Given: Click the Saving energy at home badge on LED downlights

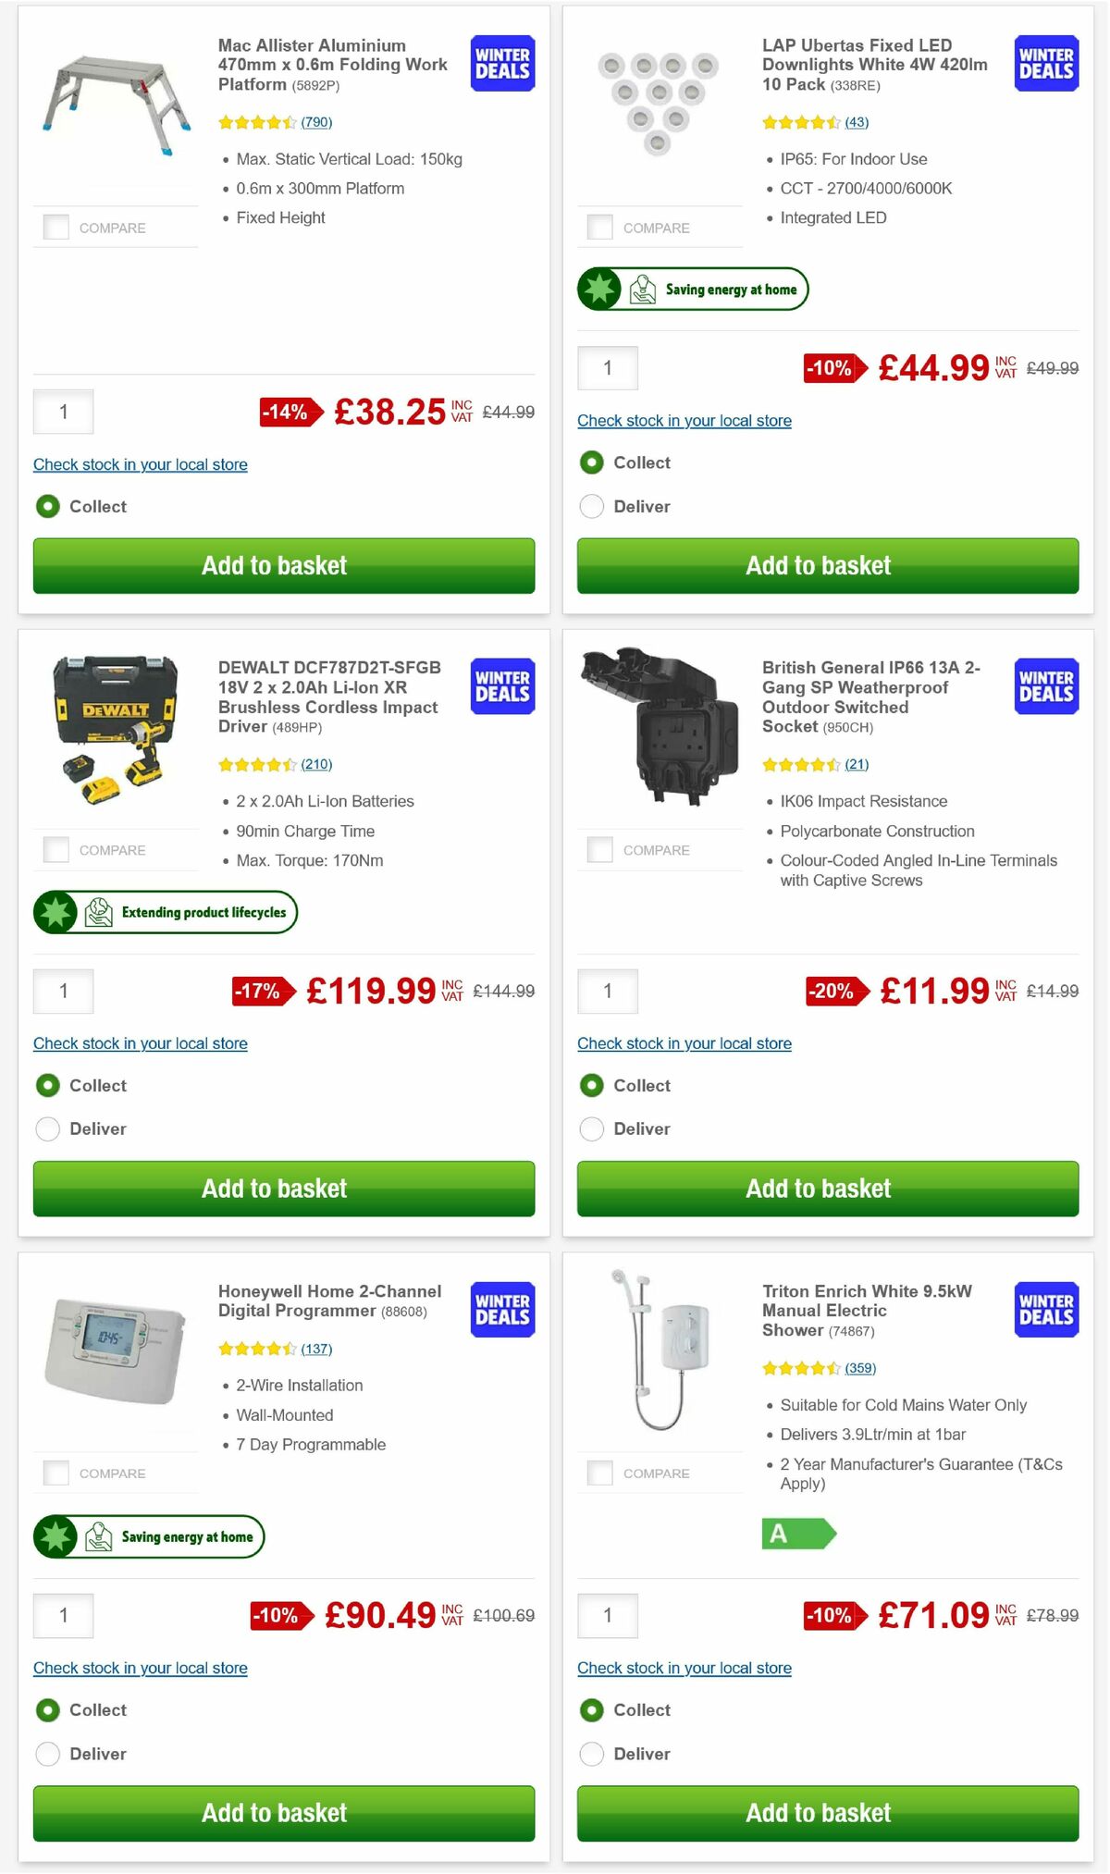Looking at the screenshot, I should [692, 289].
